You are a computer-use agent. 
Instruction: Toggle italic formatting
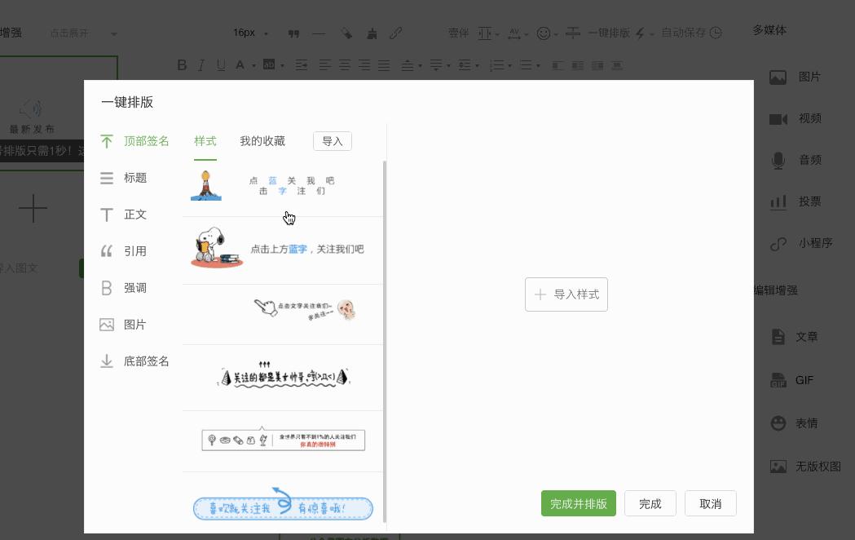[x=201, y=65]
